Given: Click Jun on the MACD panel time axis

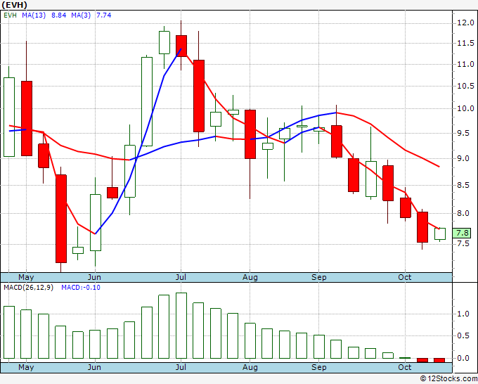Looking at the screenshot, I should pos(94,367).
